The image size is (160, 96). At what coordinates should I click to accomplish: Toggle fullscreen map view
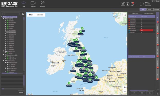125,15
